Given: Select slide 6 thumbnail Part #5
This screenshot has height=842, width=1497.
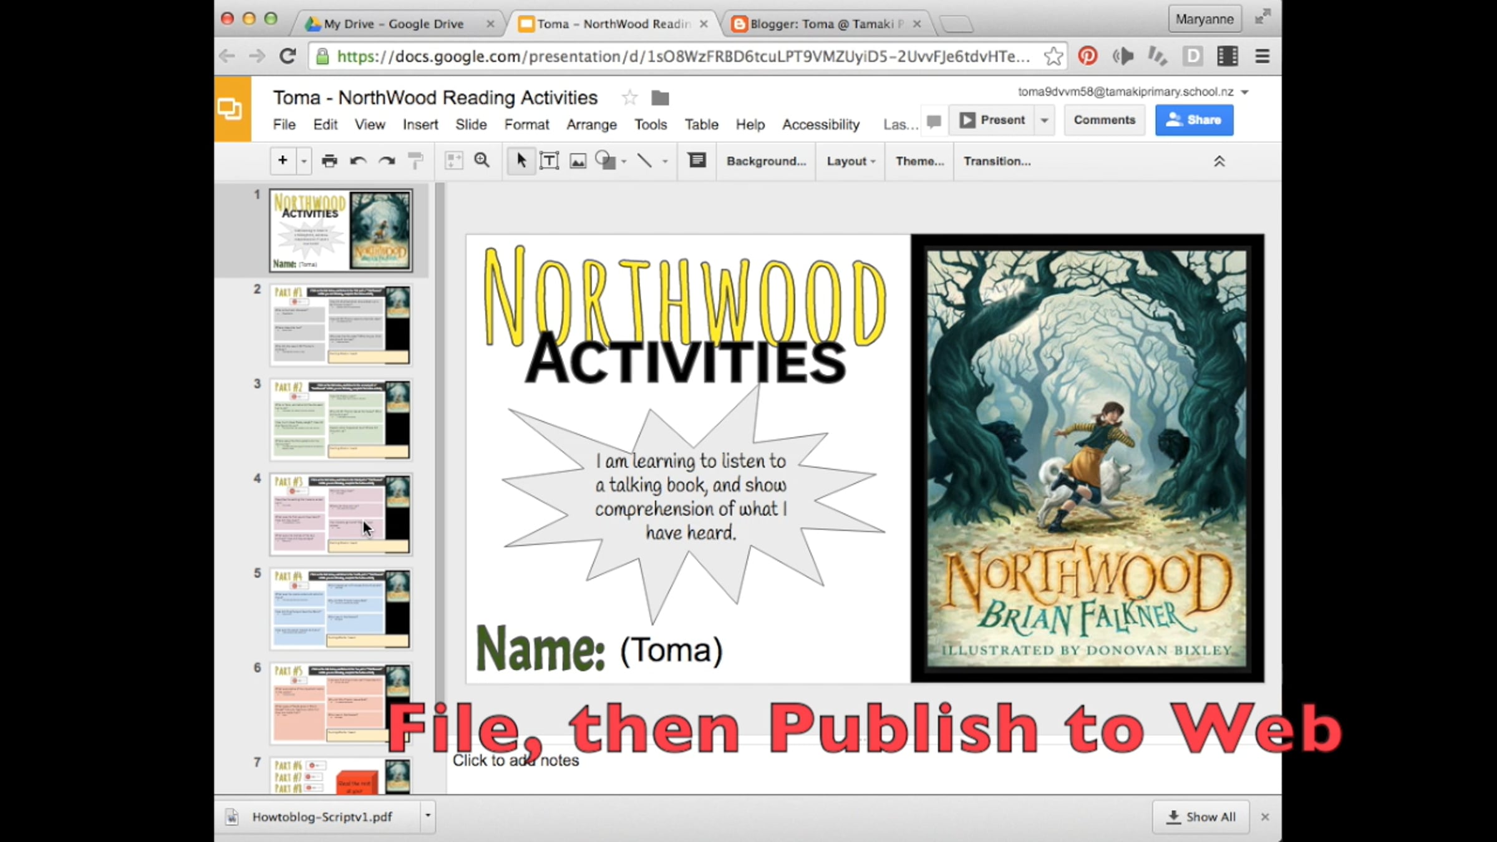Looking at the screenshot, I should pyautogui.click(x=341, y=704).
